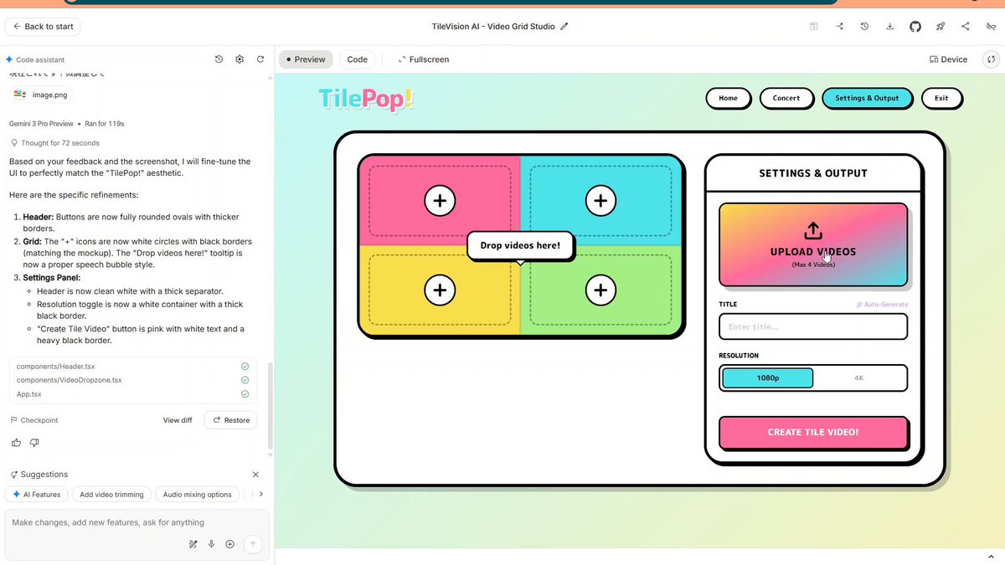Viewport: 1005px width, 565px height.
Task: Switch to the Preview tab
Action: 306,59
